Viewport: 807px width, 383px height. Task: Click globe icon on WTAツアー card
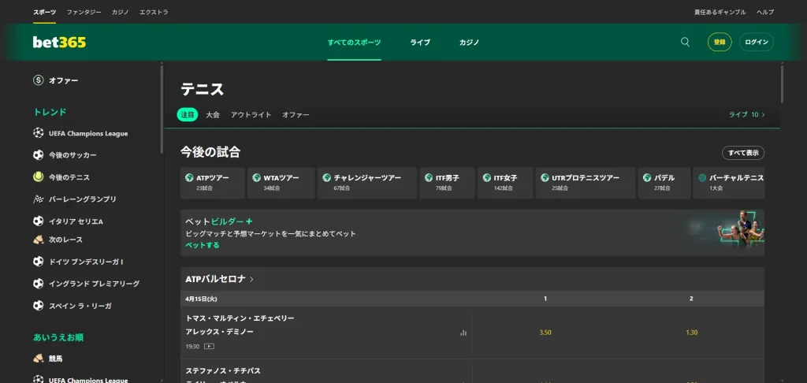256,177
